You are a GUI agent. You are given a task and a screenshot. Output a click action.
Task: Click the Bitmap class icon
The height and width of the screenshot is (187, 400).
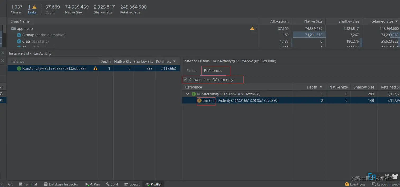(x=19, y=35)
